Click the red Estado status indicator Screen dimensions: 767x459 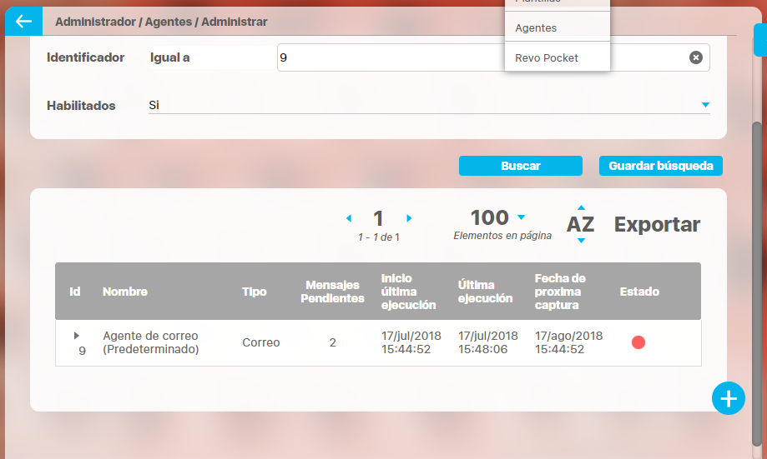tap(638, 342)
